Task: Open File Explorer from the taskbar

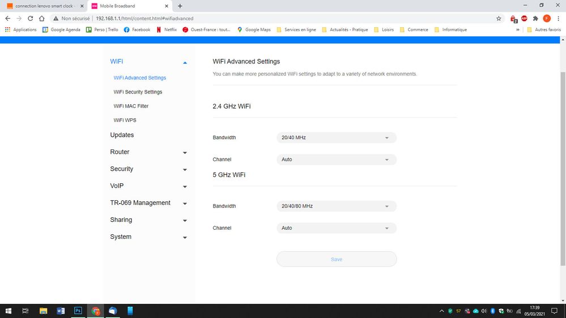Action: 43,311
